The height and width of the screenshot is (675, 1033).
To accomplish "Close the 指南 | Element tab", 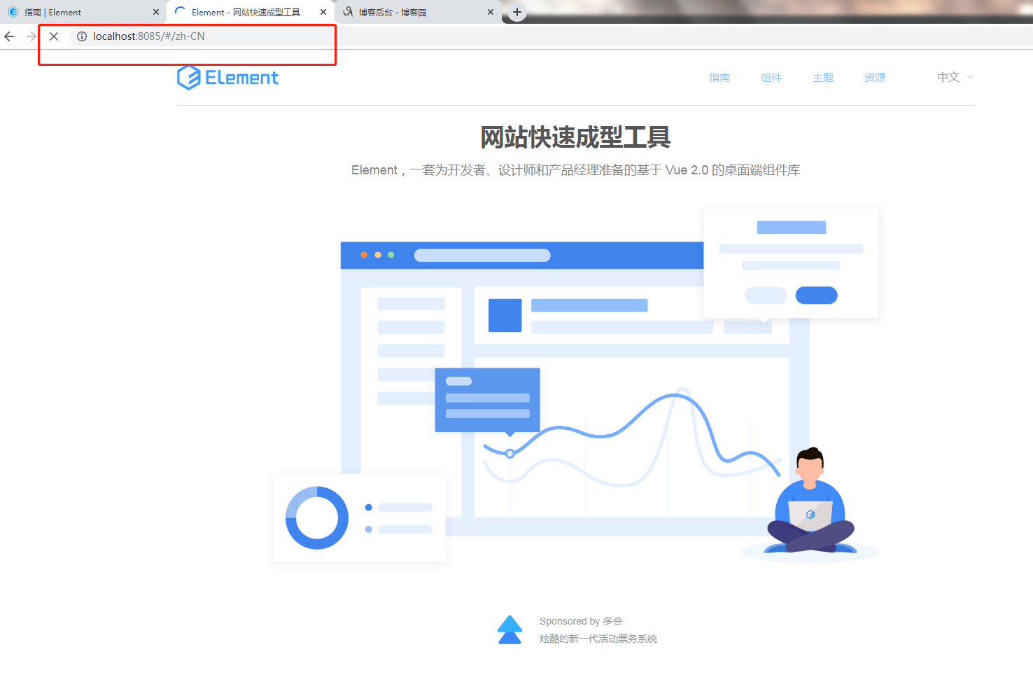I will [x=156, y=12].
